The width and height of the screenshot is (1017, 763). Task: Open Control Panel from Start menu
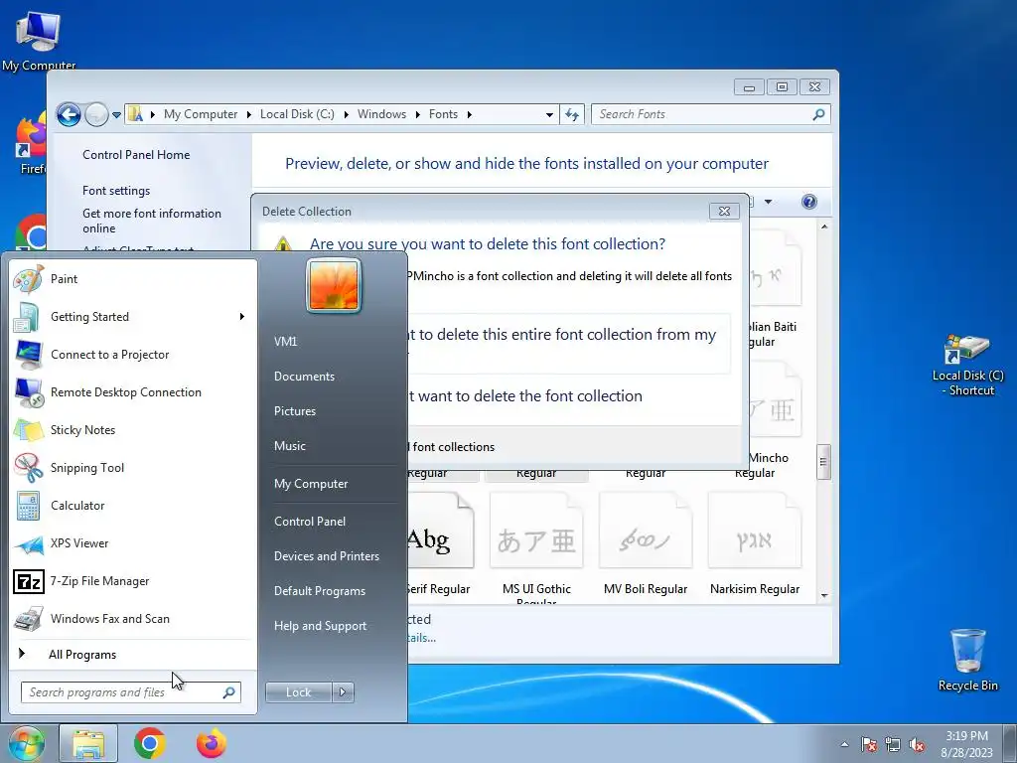pyautogui.click(x=310, y=522)
